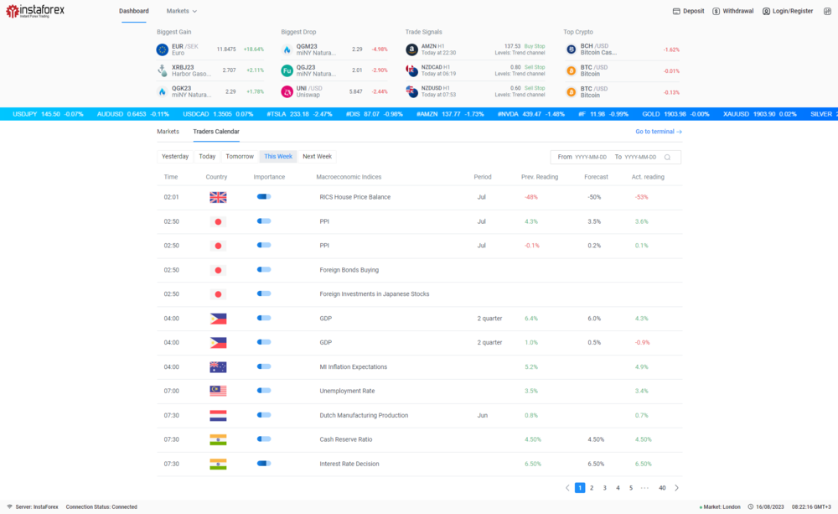Click importance indicator for Unemployment Rate row
This screenshot has height=514, width=838.
tap(264, 391)
